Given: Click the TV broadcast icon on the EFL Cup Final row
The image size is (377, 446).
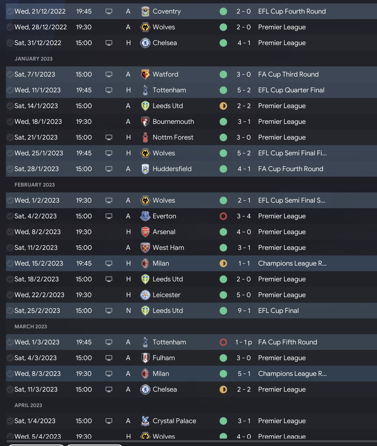Looking at the screenshot, I should [109, 311].
